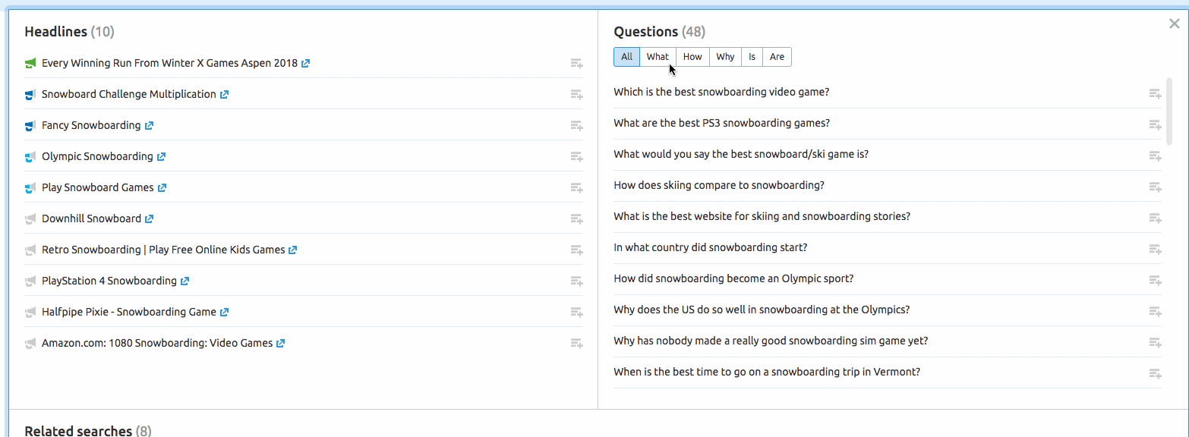The image size is (1189, 437).
Task: Add 'In what country did snowboarding start' to list
Action: (x=1155, y=249)
